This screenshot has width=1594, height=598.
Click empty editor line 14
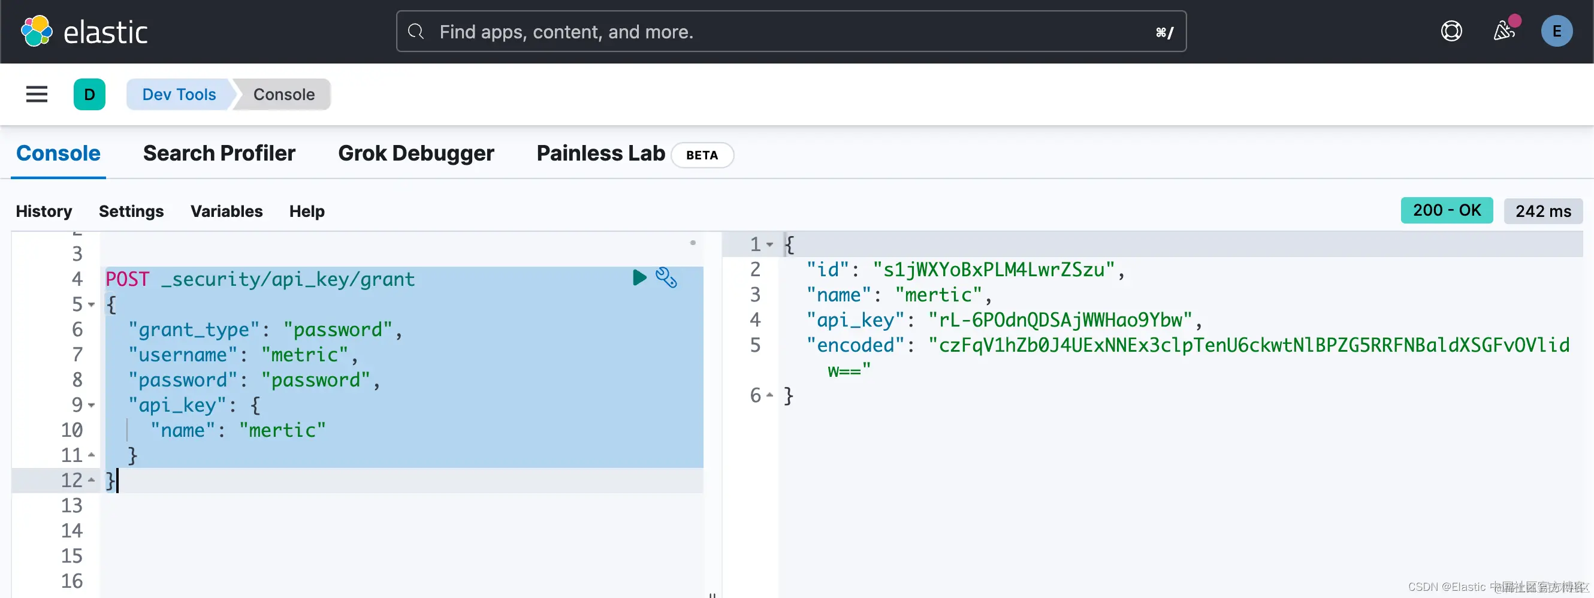[x=401, y=530]
